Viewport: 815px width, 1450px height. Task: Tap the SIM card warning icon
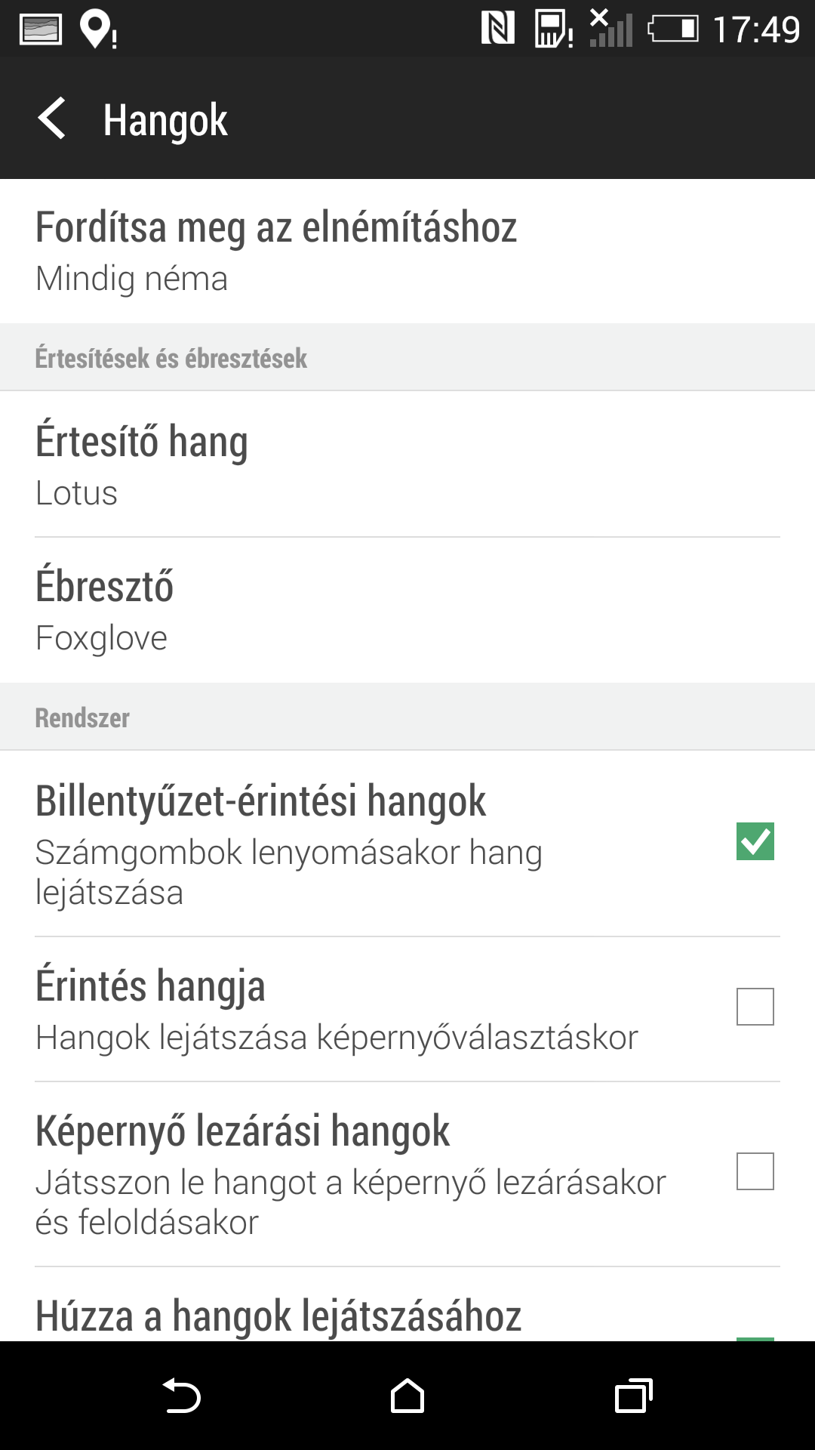coord(554,29)
